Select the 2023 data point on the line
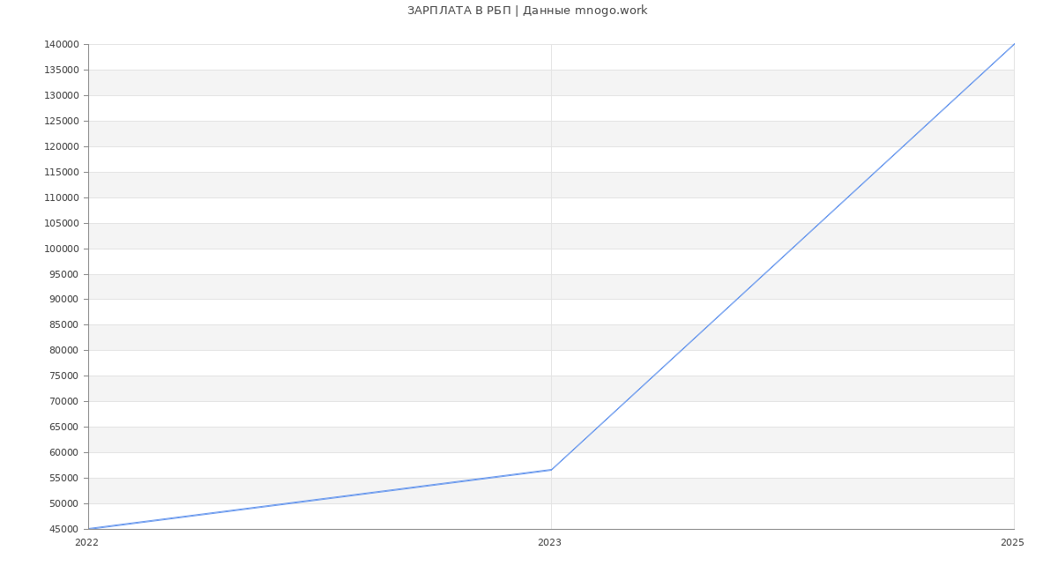Screen dimensions: 1058x573 click(x=551, y=470)
